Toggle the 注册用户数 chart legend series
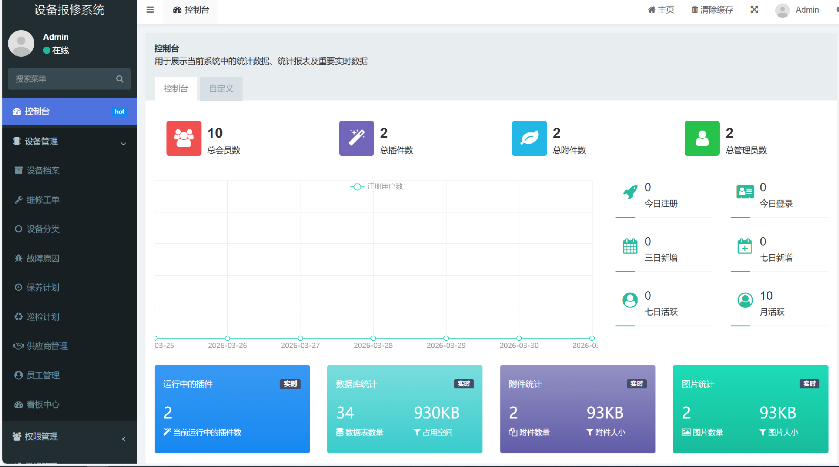Image resolution: width=839 pixels, height=467 pixels. 377,187
